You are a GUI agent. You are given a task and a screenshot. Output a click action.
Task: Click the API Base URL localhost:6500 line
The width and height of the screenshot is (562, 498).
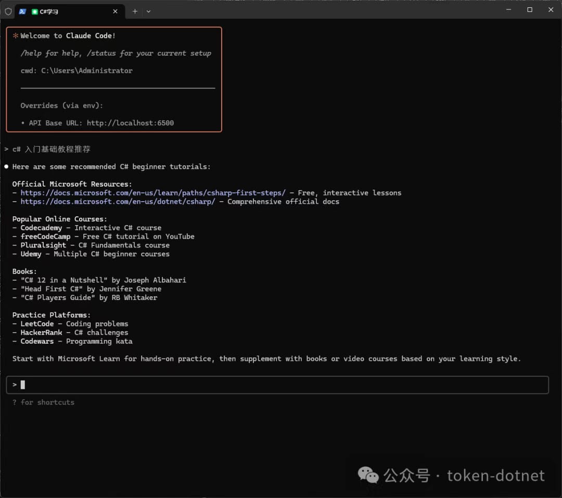pyautogui.click(x=97, y=123)
